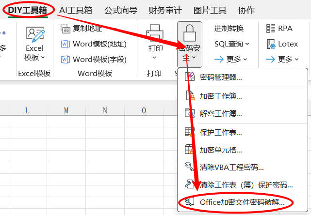
Task: Select the 财务审计 tab
Action: (165, 10)
